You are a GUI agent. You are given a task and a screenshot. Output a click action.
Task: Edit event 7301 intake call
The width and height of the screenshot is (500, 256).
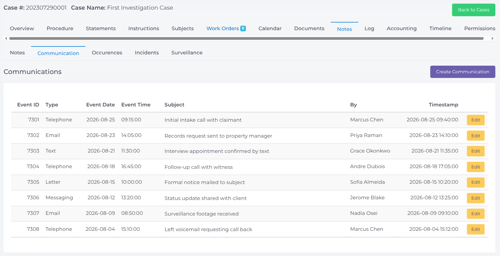476,120
